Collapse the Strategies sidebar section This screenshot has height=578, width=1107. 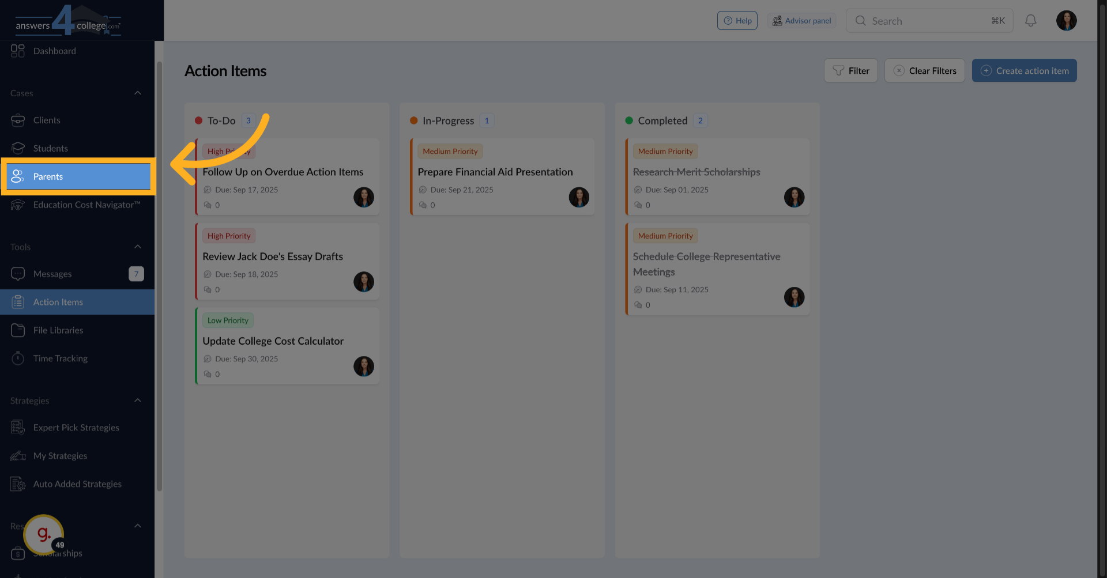tap(138, 401)
